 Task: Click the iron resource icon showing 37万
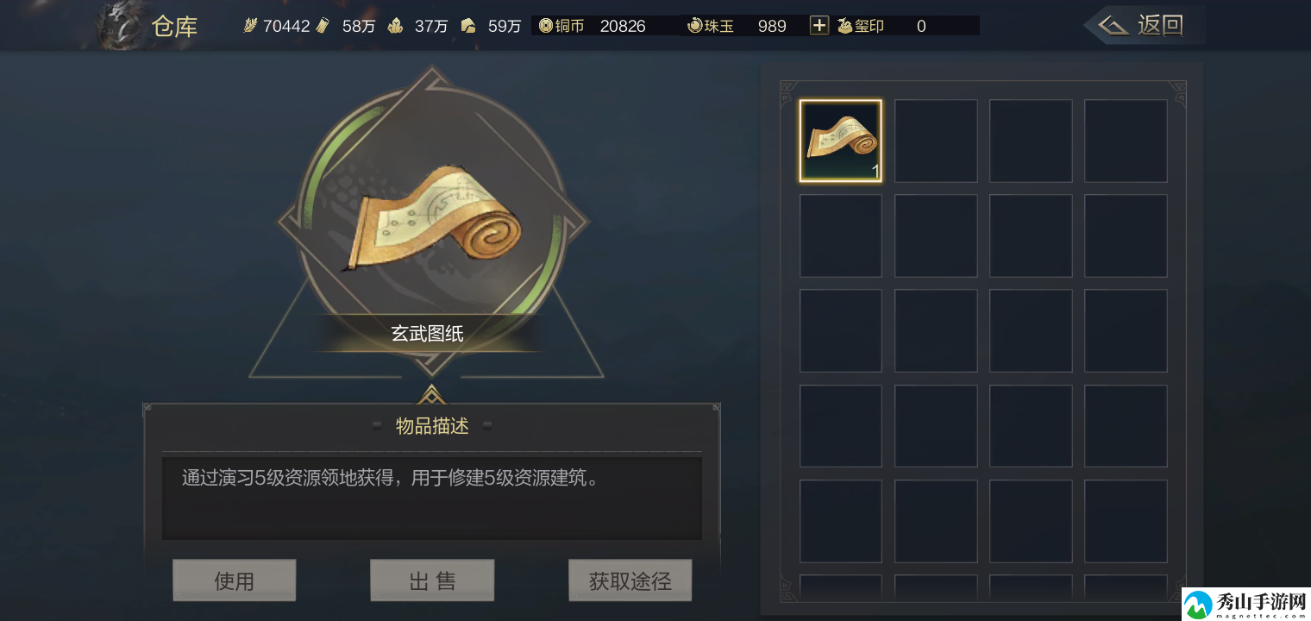[x=395, y=26]
